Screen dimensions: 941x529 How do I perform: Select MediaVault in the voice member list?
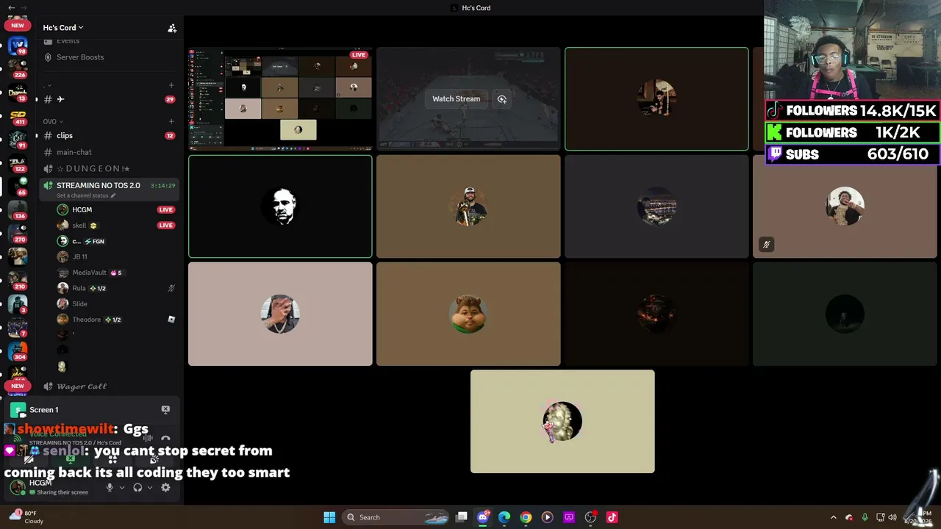tap(116, 273)
